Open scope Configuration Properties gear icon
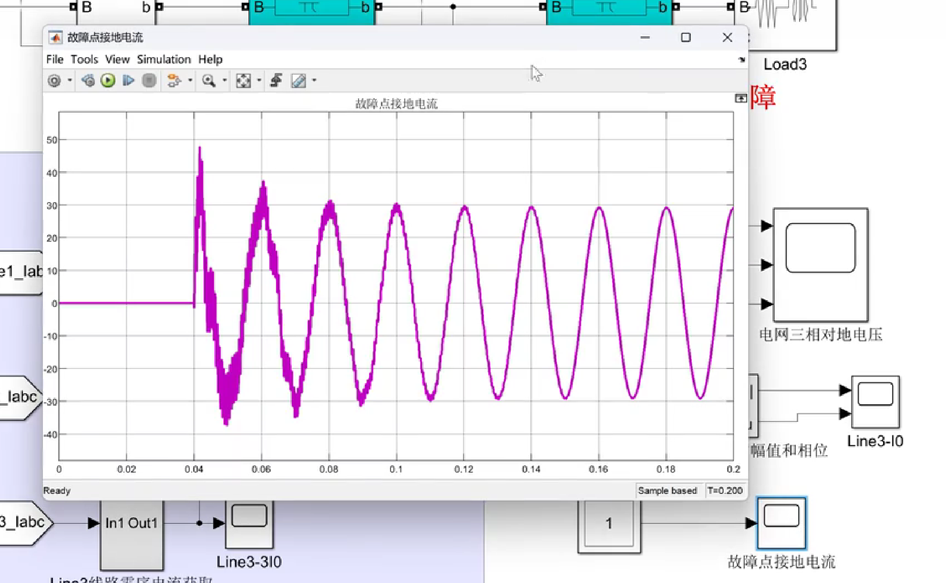The width and height of the screenshot is (946, 583). click(54, 81)
